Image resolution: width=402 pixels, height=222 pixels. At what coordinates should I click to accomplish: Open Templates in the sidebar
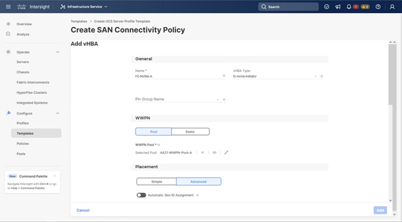tap(36, 133)
